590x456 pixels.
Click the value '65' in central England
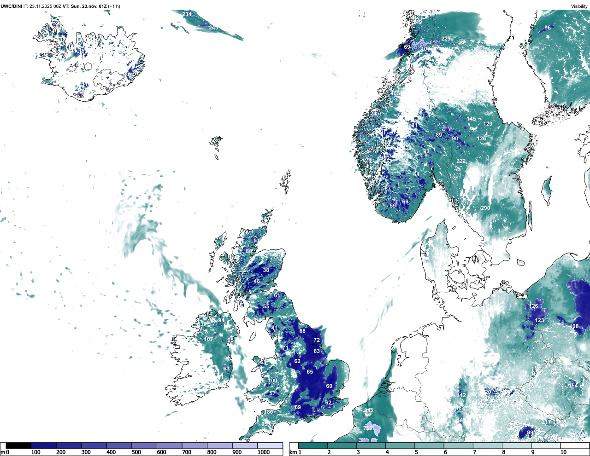point(310,372)
